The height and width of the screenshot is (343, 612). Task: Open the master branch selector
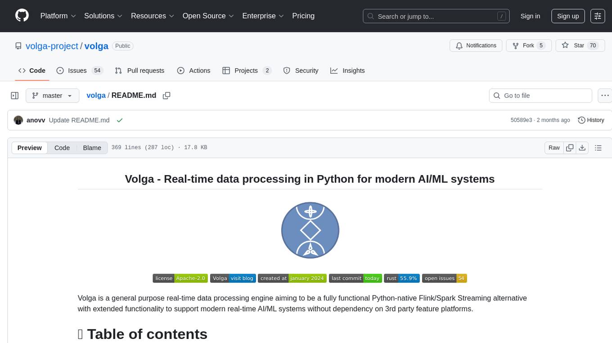coord(52,96)
